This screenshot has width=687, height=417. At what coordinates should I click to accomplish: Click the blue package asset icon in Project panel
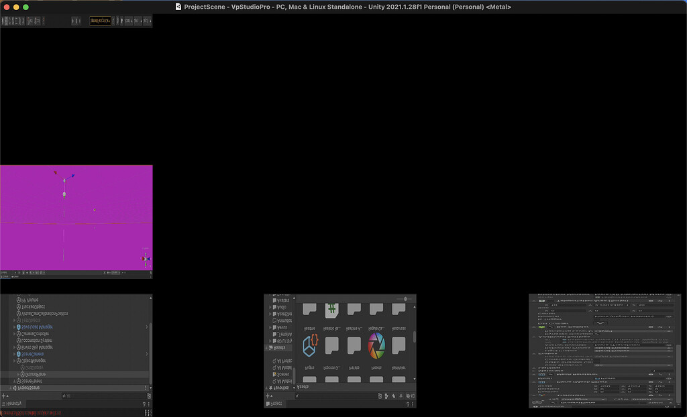tap(311, 347)
